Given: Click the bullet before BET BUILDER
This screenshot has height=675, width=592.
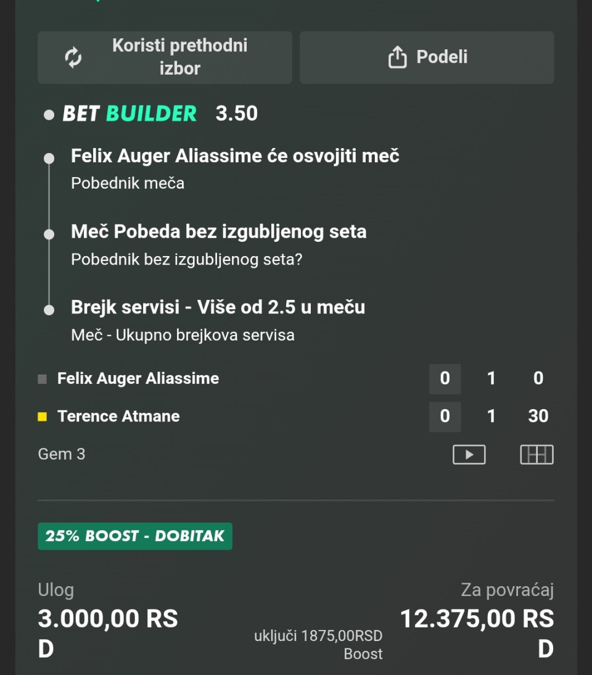Looking at the screenshot, I should point(49,115).
